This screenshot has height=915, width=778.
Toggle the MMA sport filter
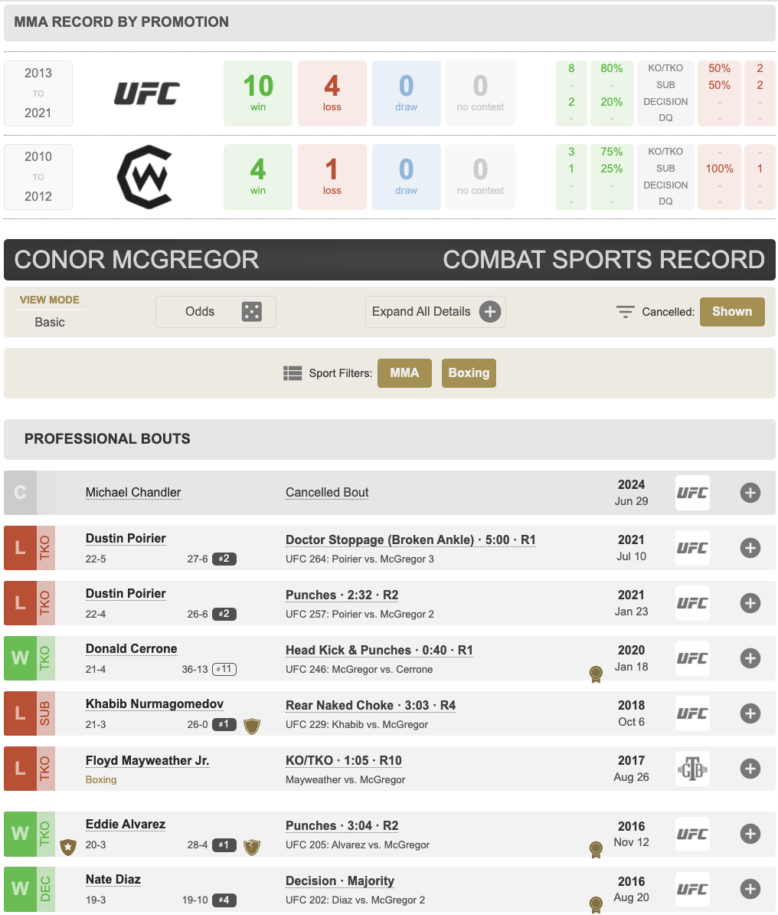(404, 373)
